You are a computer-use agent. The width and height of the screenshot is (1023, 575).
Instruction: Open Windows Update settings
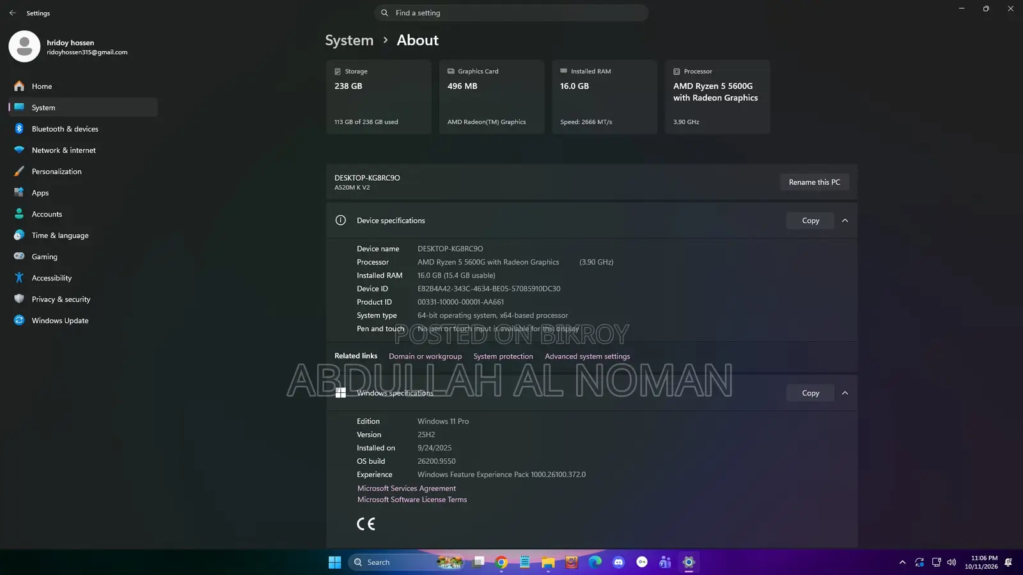(83, 321)
